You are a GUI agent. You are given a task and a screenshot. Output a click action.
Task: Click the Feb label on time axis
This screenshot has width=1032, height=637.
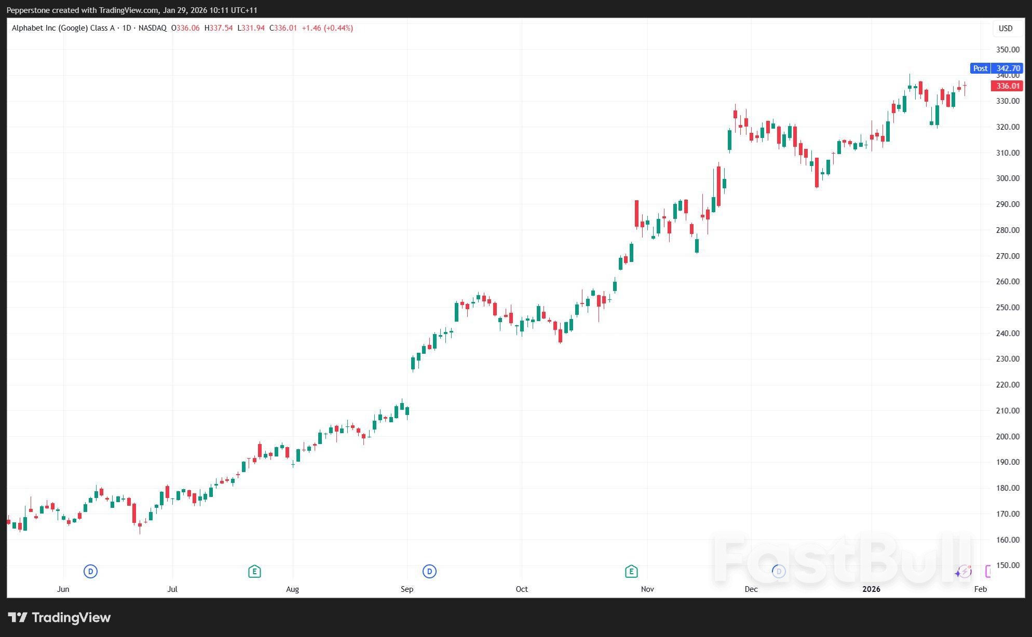(980, 589)
